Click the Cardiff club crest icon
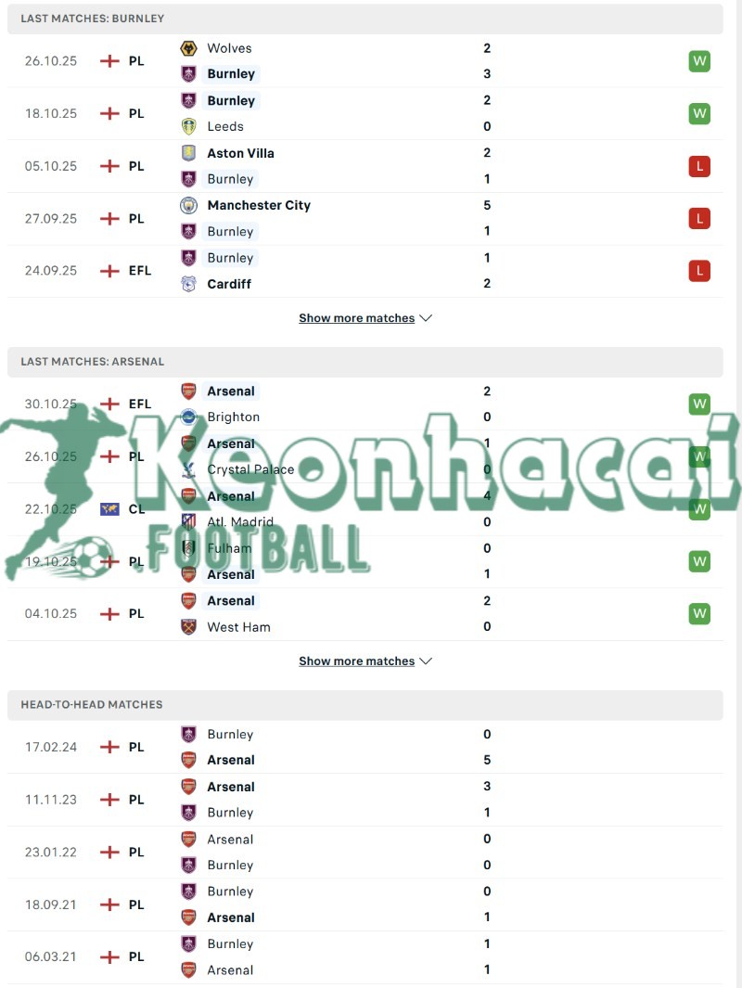The image size is (742, 988). (x=188, y=284)
